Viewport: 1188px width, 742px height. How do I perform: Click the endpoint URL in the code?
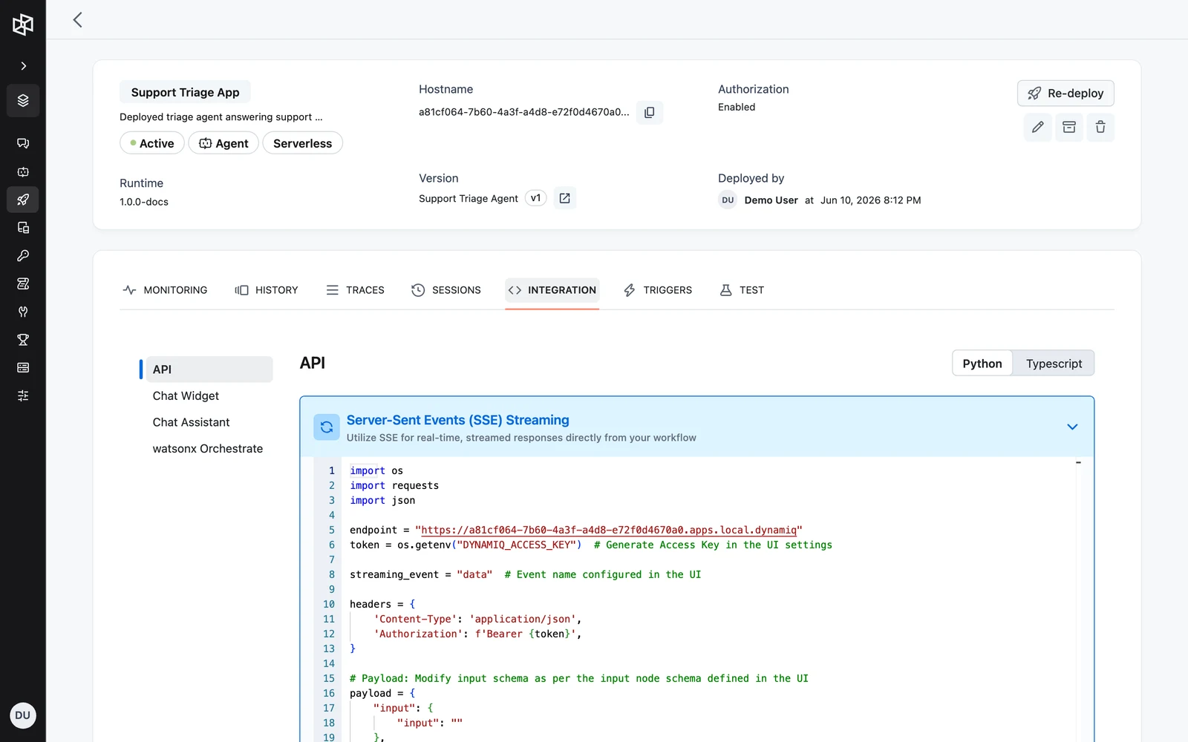click(x=609, y=530)
